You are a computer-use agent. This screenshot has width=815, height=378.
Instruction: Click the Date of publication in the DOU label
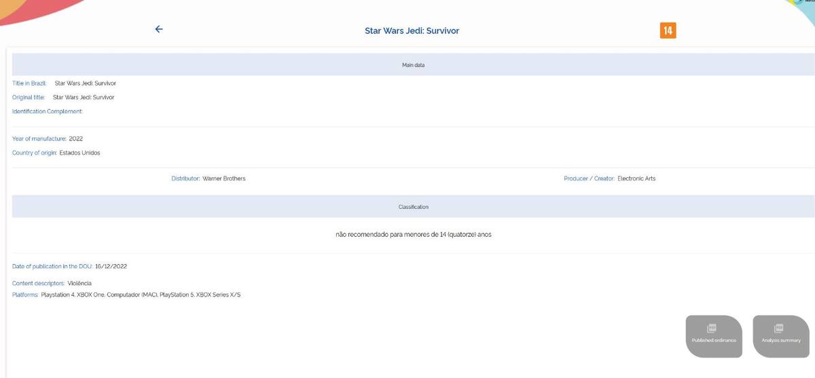pyautogui.click(x=52, y=266)
